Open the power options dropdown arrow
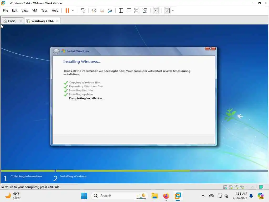 tap(73, 11)
